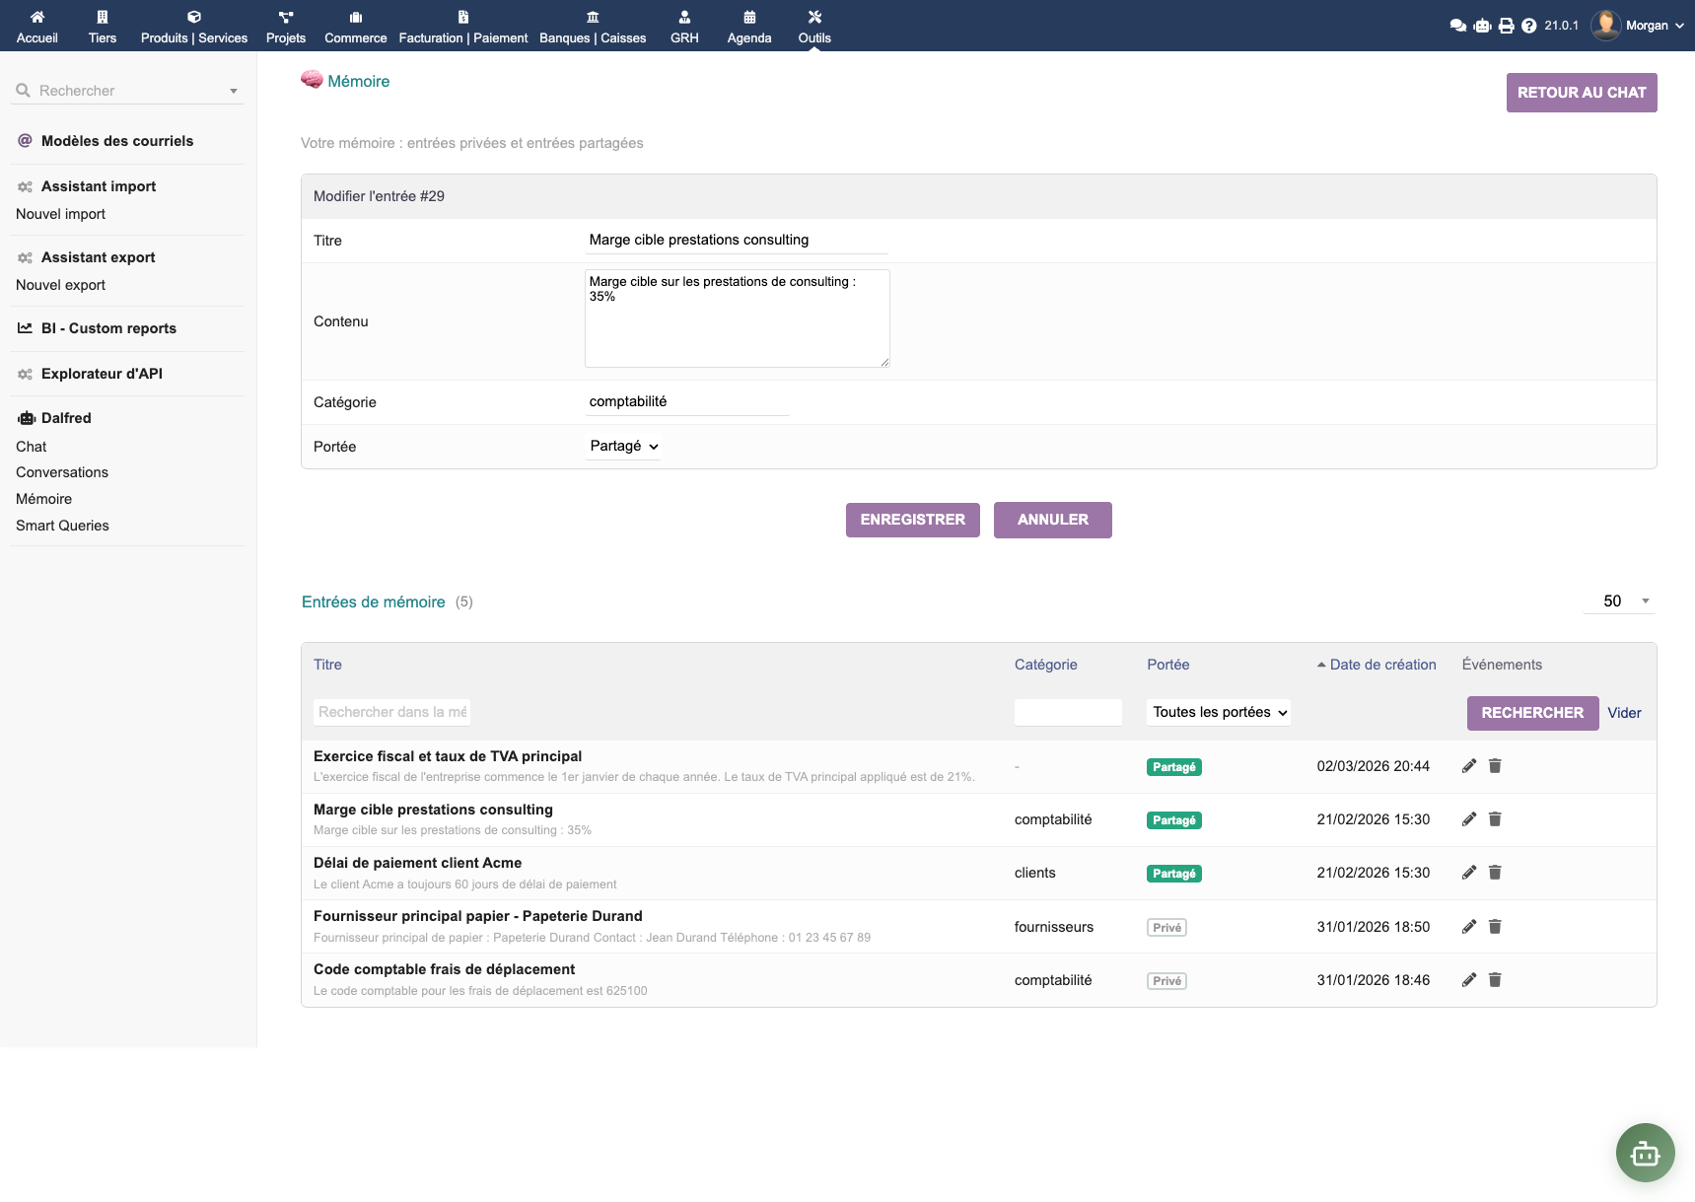Open the help question mark icon
This screenshot has height=1202, width=1695.
[x=1528, y=26]
